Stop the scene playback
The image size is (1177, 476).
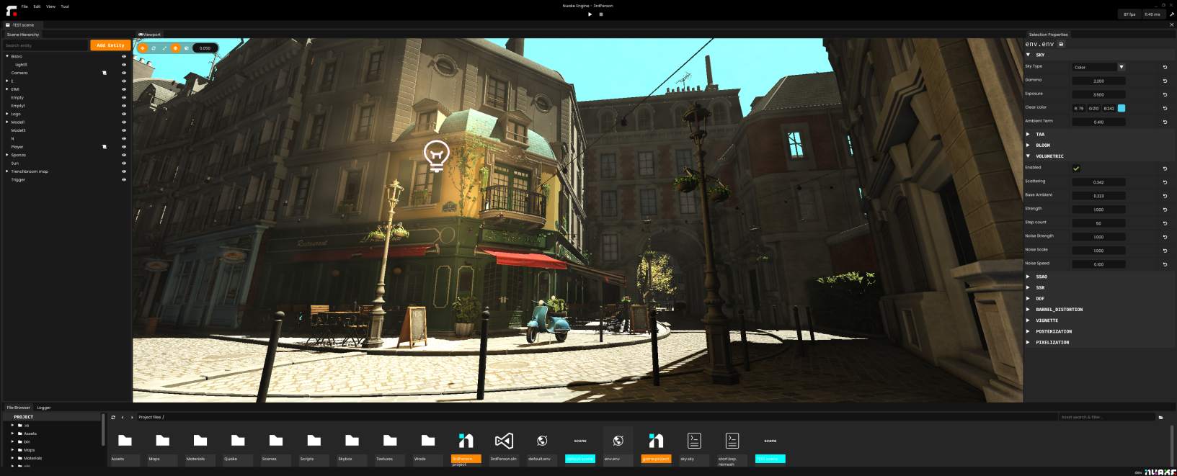click(601, 14)
